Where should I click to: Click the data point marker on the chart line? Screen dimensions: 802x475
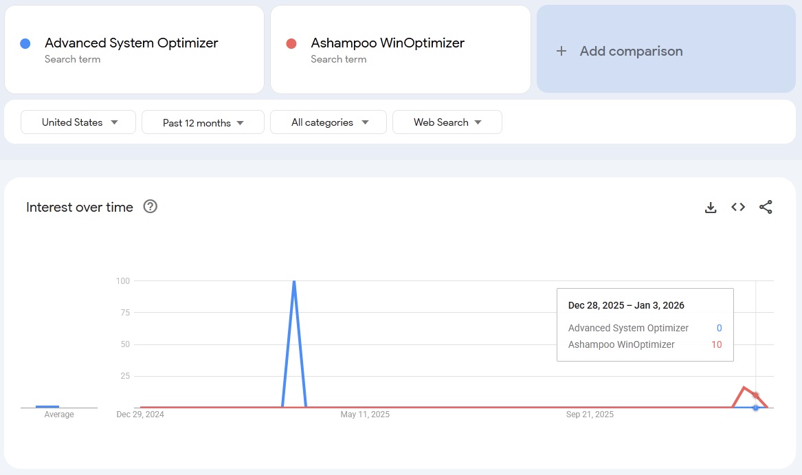[756, 407]
